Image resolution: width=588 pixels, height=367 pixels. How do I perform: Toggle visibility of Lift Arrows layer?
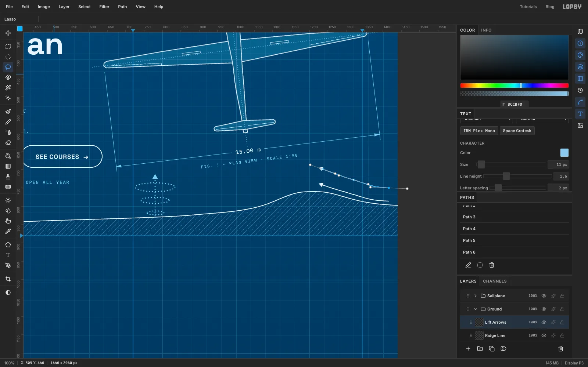(x=544, y=322)
